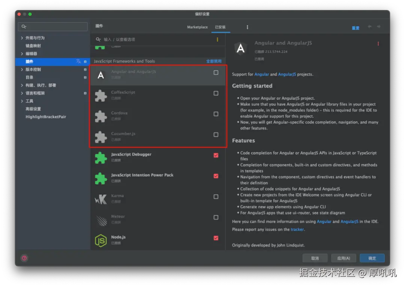Click the JavaScript Debugger green plugin icon
Screen dimensions: 405x286
[x=101, y=158]
